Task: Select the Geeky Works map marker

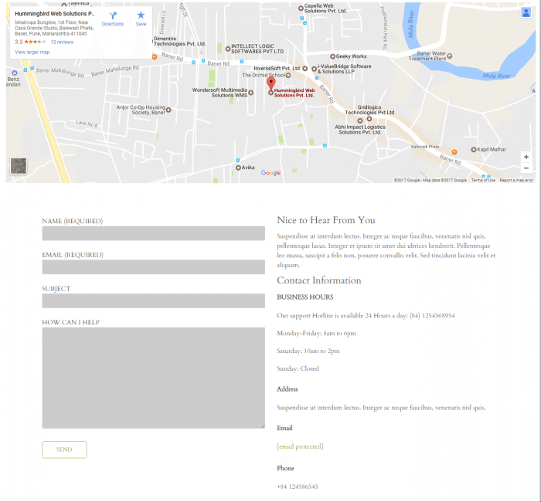Action: click(332, 56)
